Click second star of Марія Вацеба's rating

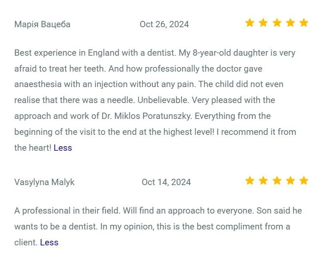point(263,23)
